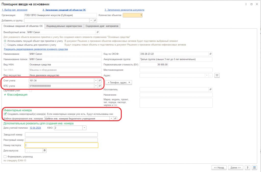Open step '2. Заполнение сведений об объектах ОС'

click(x=64, y=10)
